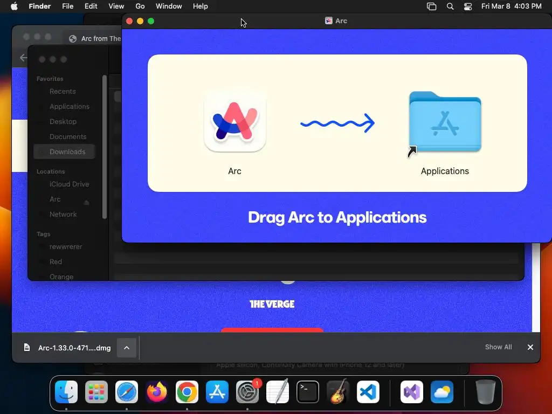Open Control Center in menu bar
This screenshot has height=414, width=552.
(468, 6)
